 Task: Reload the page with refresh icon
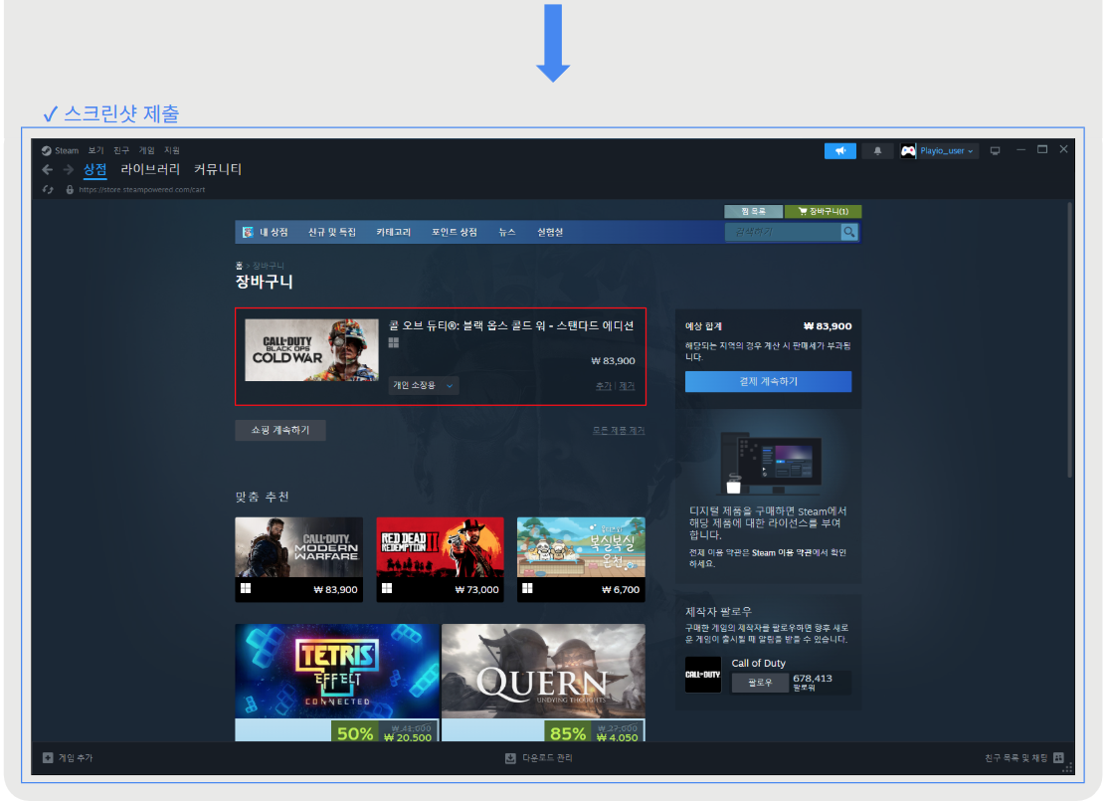48,189
